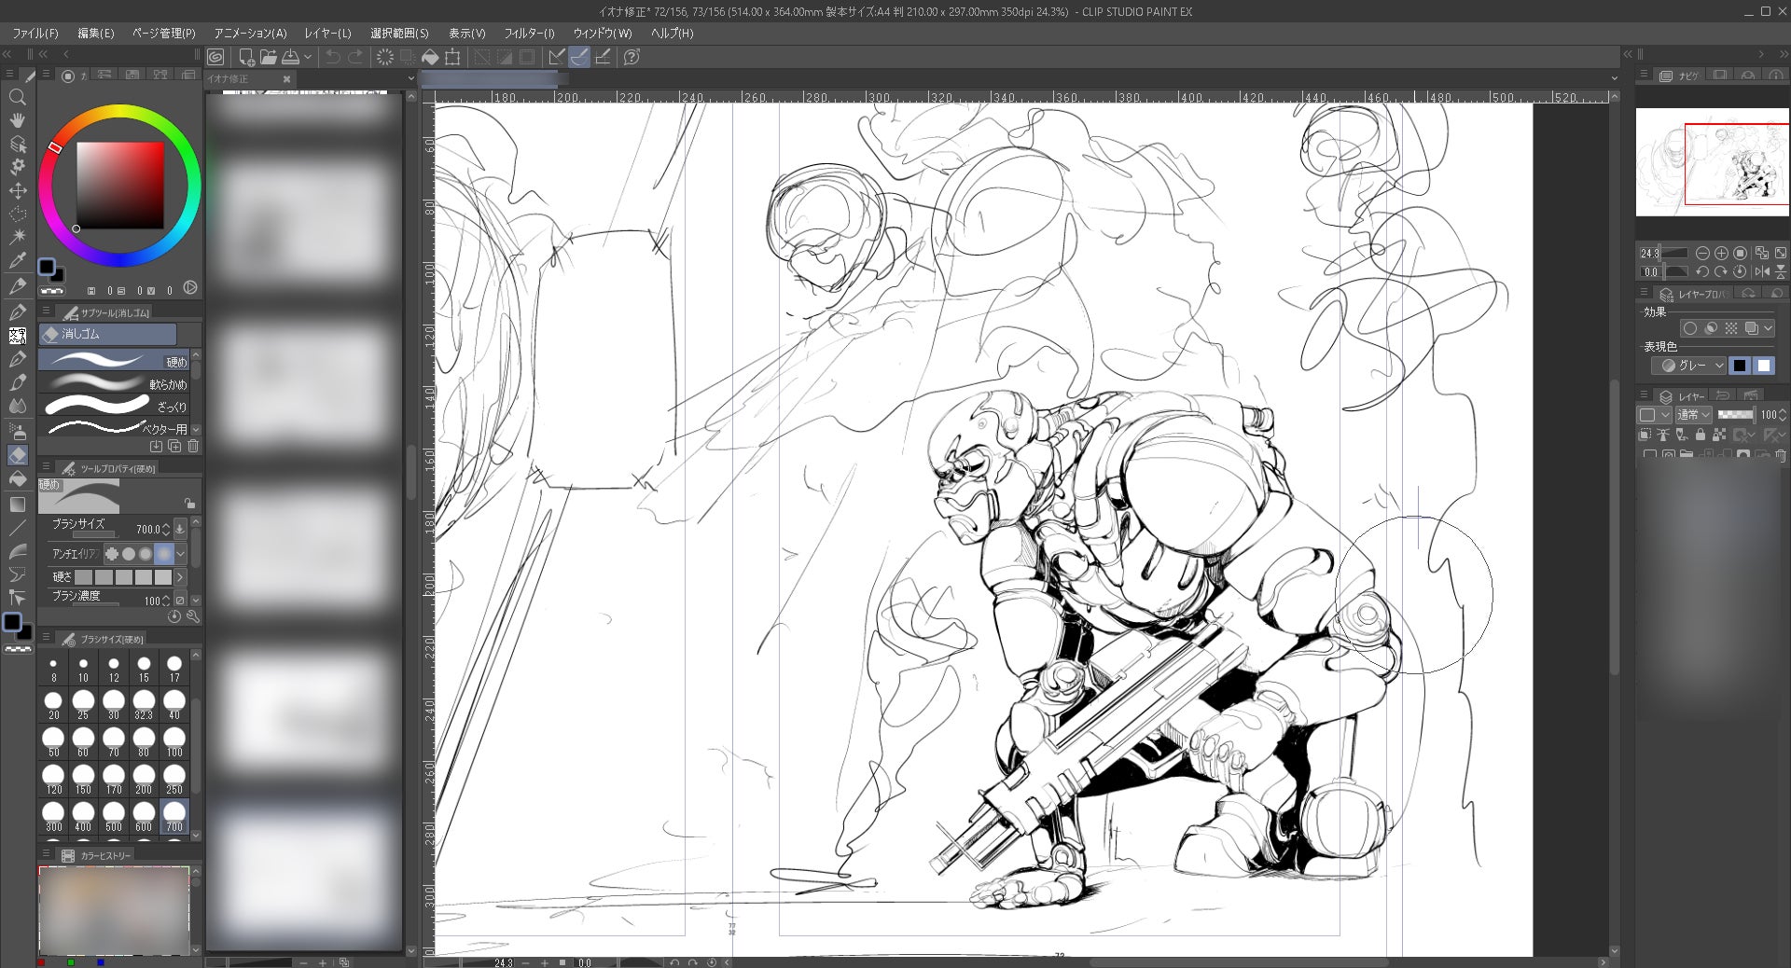This screenshot has width=1791, height=968.
Task: Click zoom in button in Navigator
Action: [1721, 253]
